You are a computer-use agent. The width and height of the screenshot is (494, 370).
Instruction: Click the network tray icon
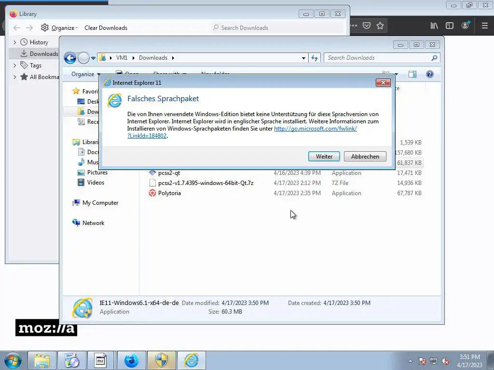(x=434, y=361)
